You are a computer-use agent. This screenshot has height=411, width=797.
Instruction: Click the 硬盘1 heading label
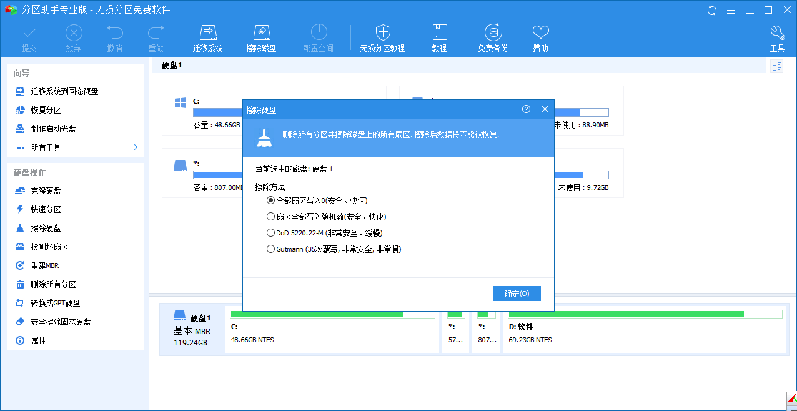[x=172, y=65]
